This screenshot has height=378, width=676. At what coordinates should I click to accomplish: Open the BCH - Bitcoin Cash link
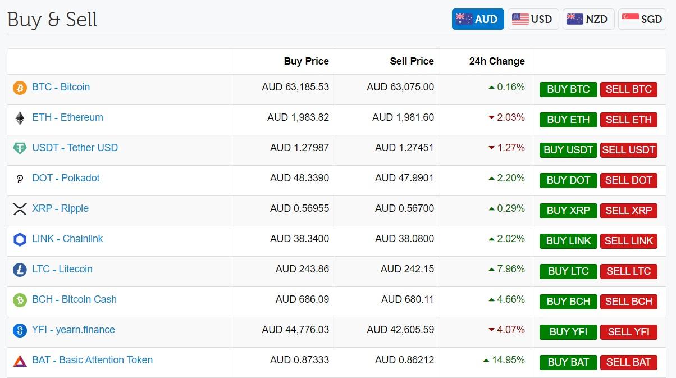[74, 299]
